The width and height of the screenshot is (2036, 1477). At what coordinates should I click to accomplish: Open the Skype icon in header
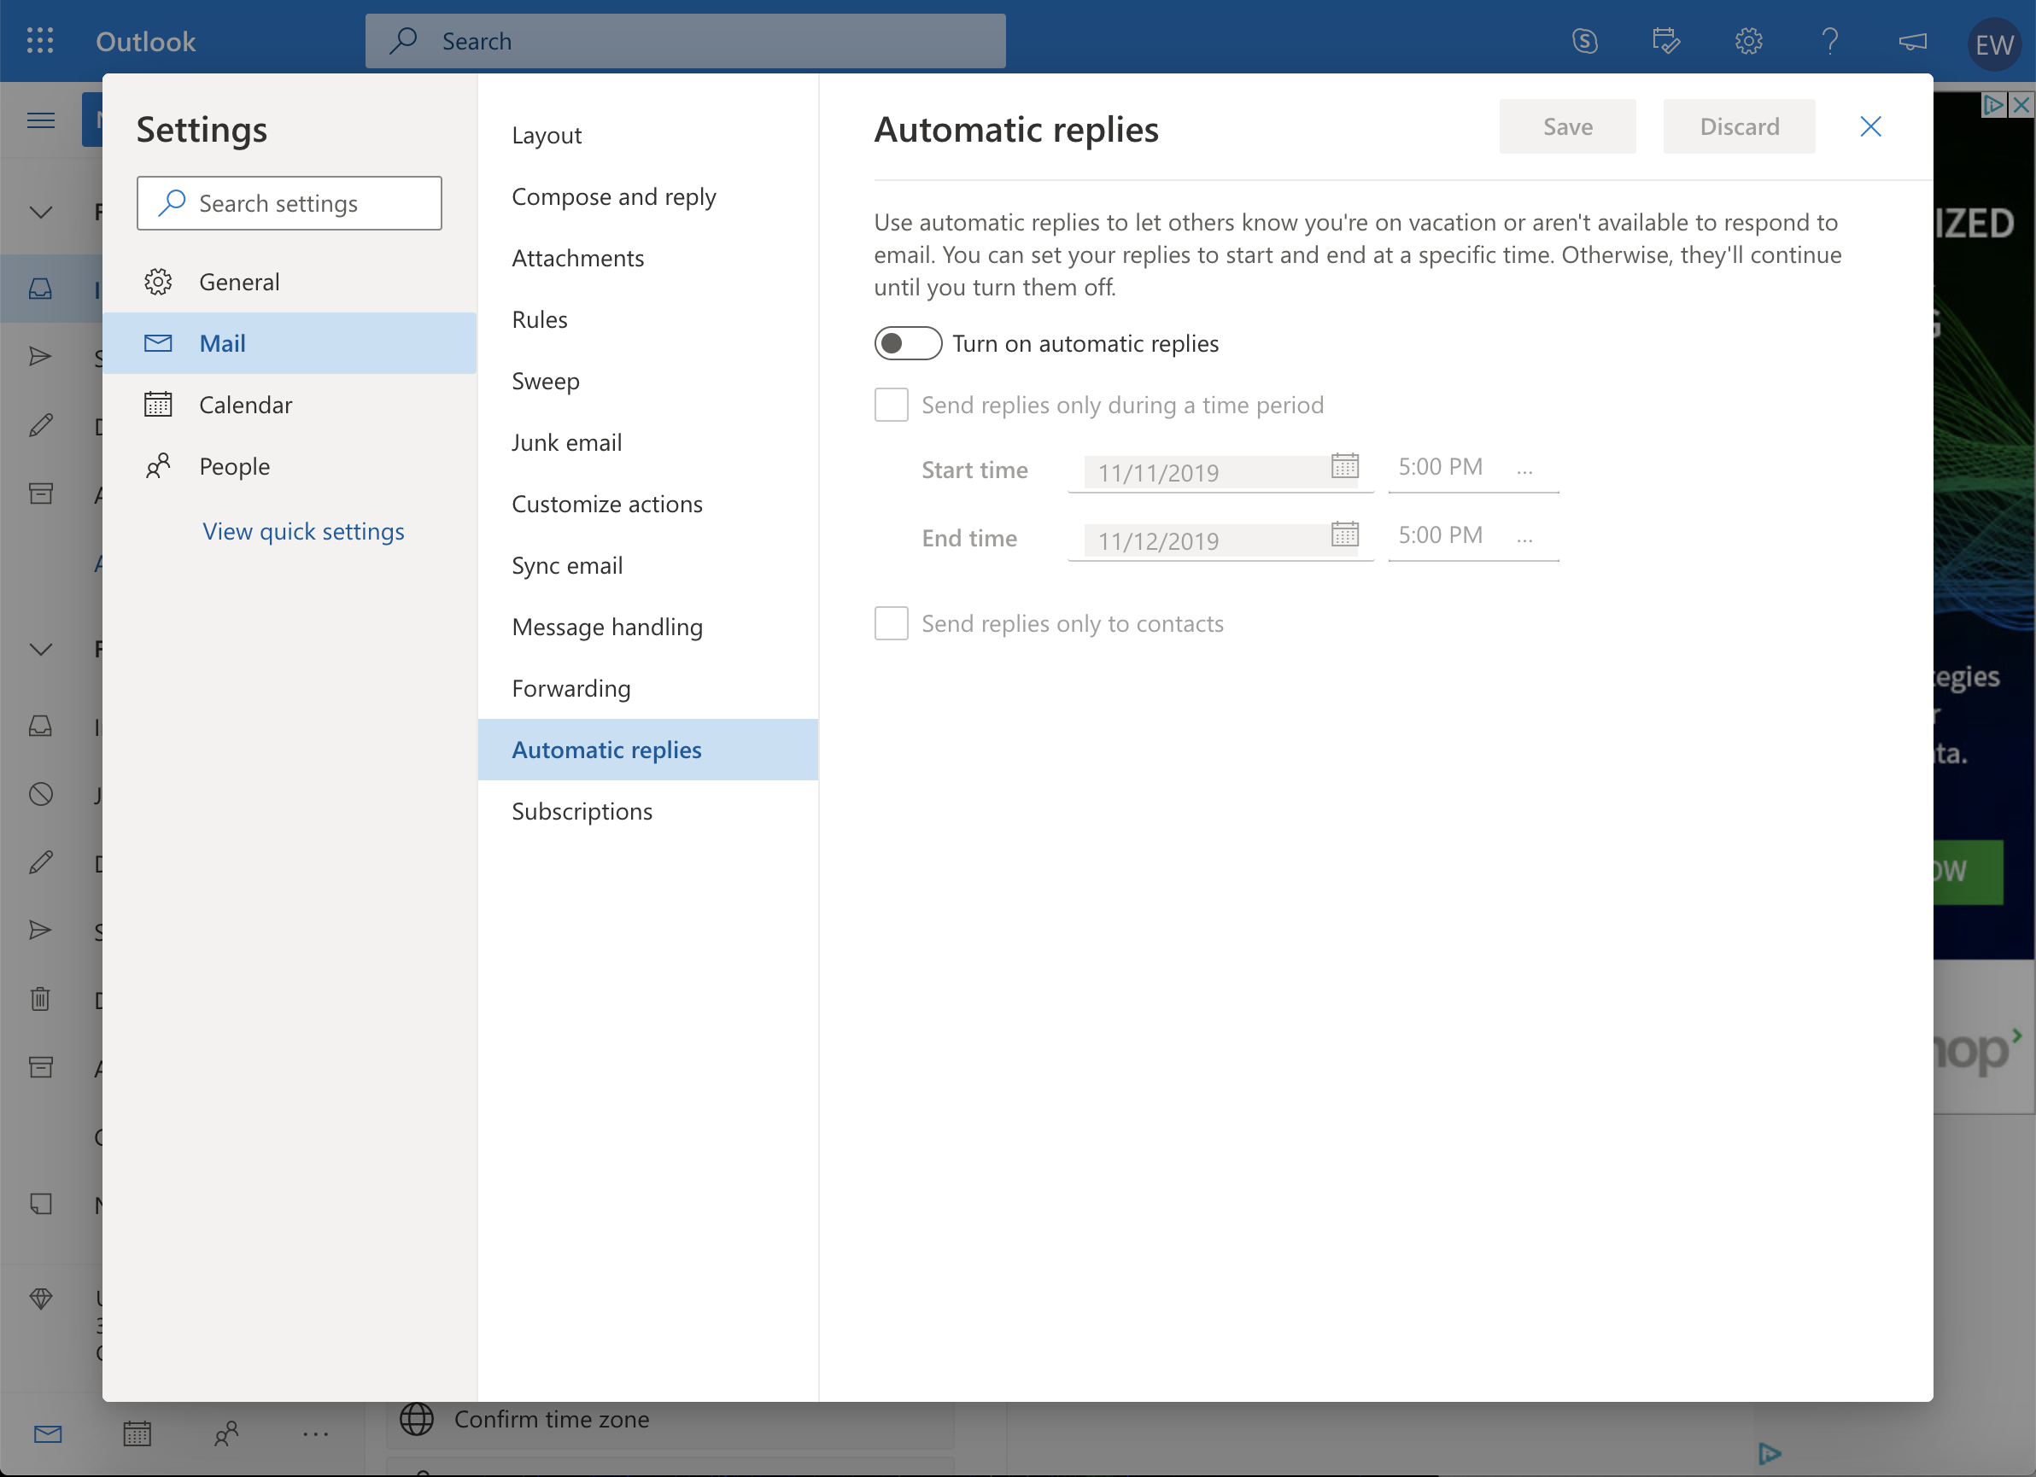[1584, 41]
